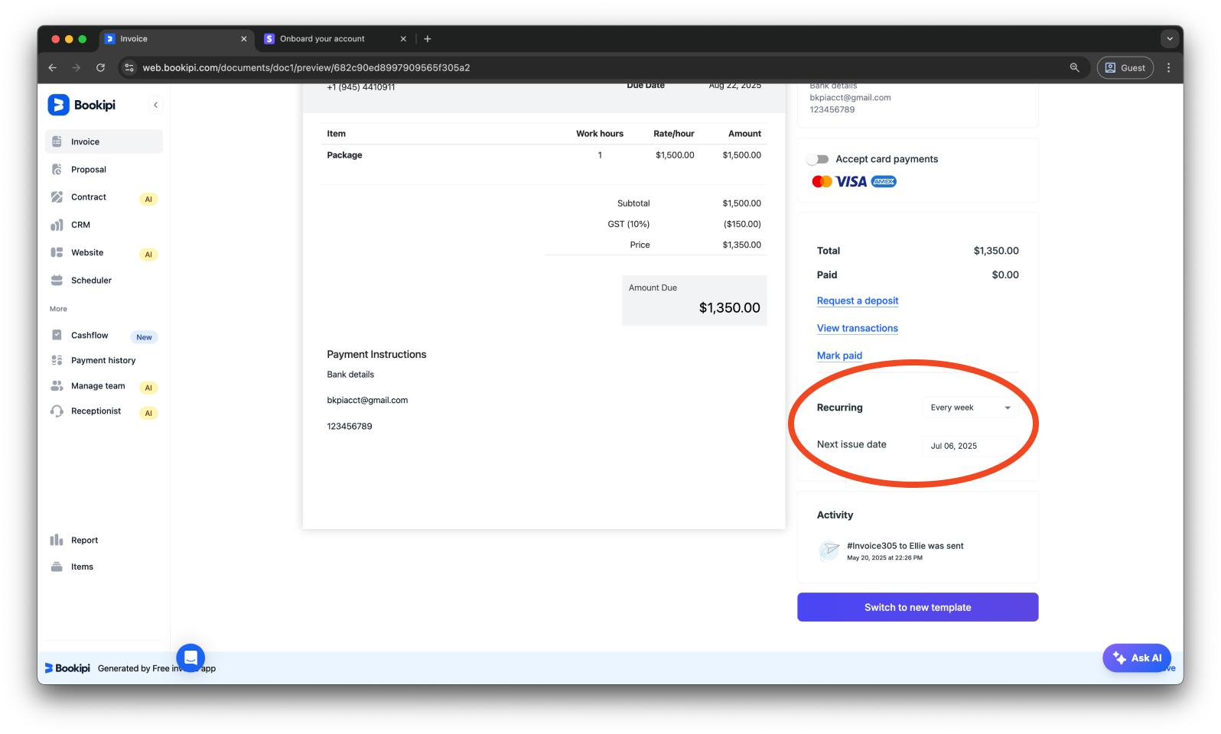Click Switch to new template button
Image resolution: width=1221 pixels, height=734 pixels.
point(917,607)
